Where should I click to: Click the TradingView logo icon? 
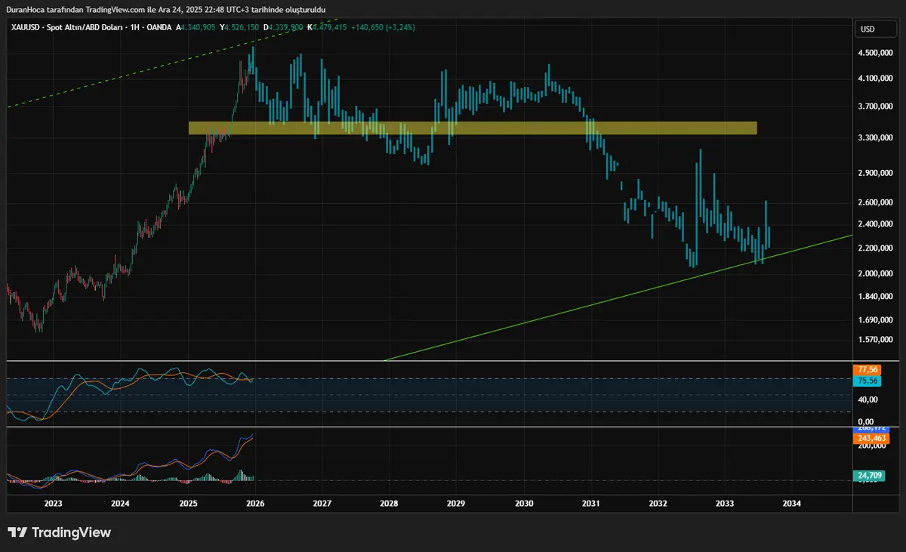[x=18, y=532]
